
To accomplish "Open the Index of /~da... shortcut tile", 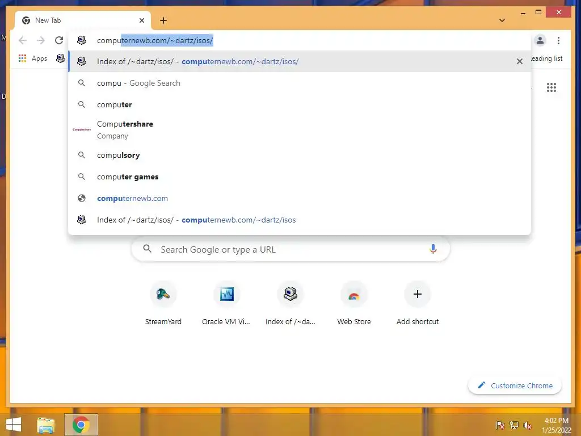I will point(290,304).
